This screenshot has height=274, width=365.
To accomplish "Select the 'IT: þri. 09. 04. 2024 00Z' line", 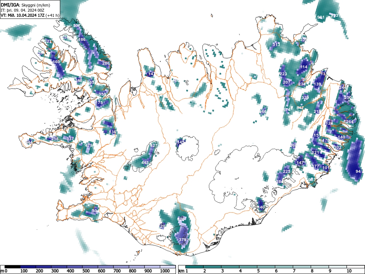I will click(x=23, y=10).
